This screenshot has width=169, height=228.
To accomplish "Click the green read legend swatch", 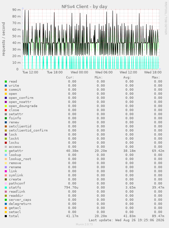I will point(6,82).
